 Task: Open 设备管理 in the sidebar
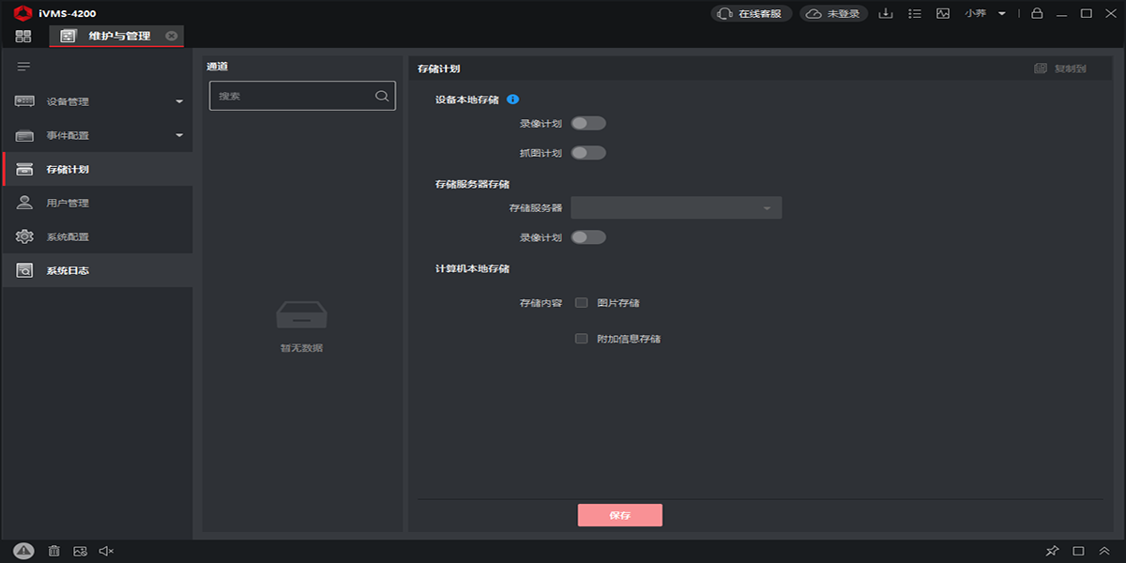[x=98, y=101]
